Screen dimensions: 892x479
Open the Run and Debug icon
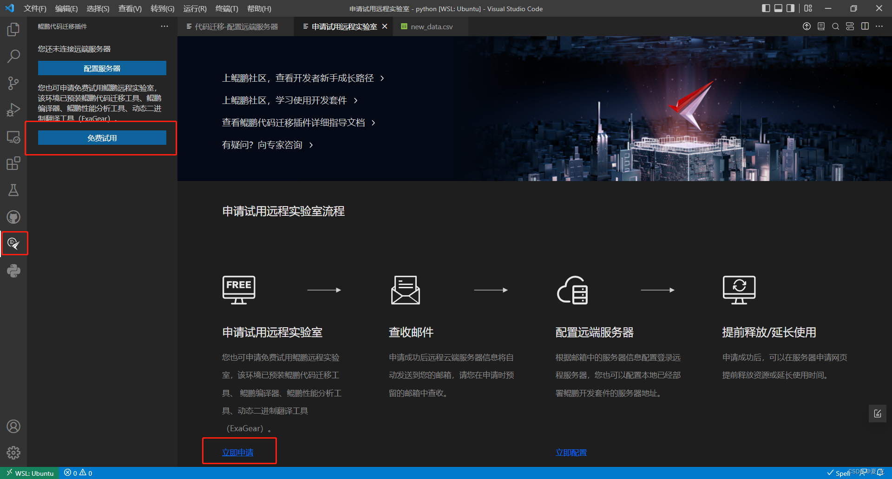[13, 110]
